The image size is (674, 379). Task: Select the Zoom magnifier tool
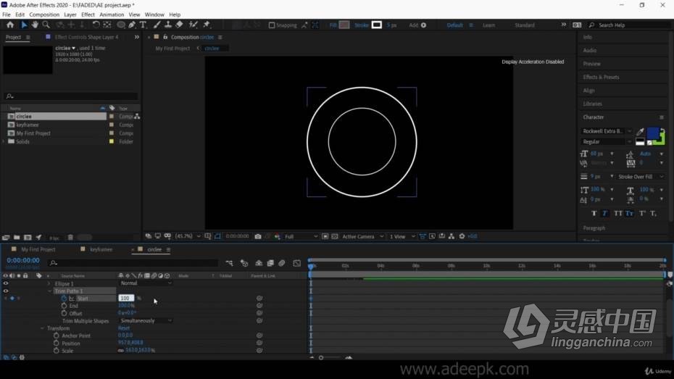coord(46,25)
